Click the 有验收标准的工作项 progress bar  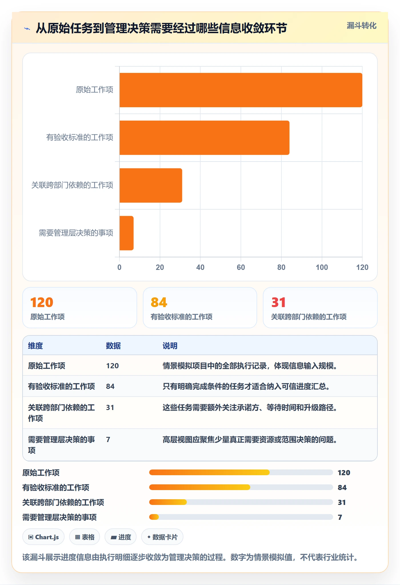pos(241,487)
